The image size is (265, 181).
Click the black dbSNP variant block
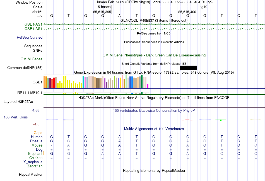[188, 68]
